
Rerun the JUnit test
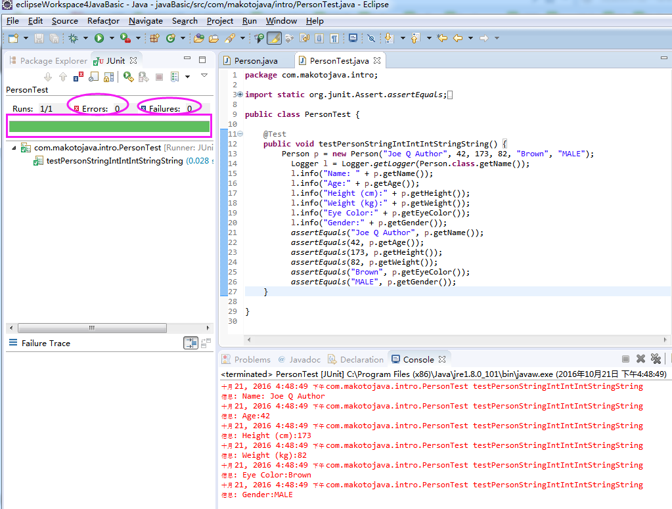click(x=128, y=77)
